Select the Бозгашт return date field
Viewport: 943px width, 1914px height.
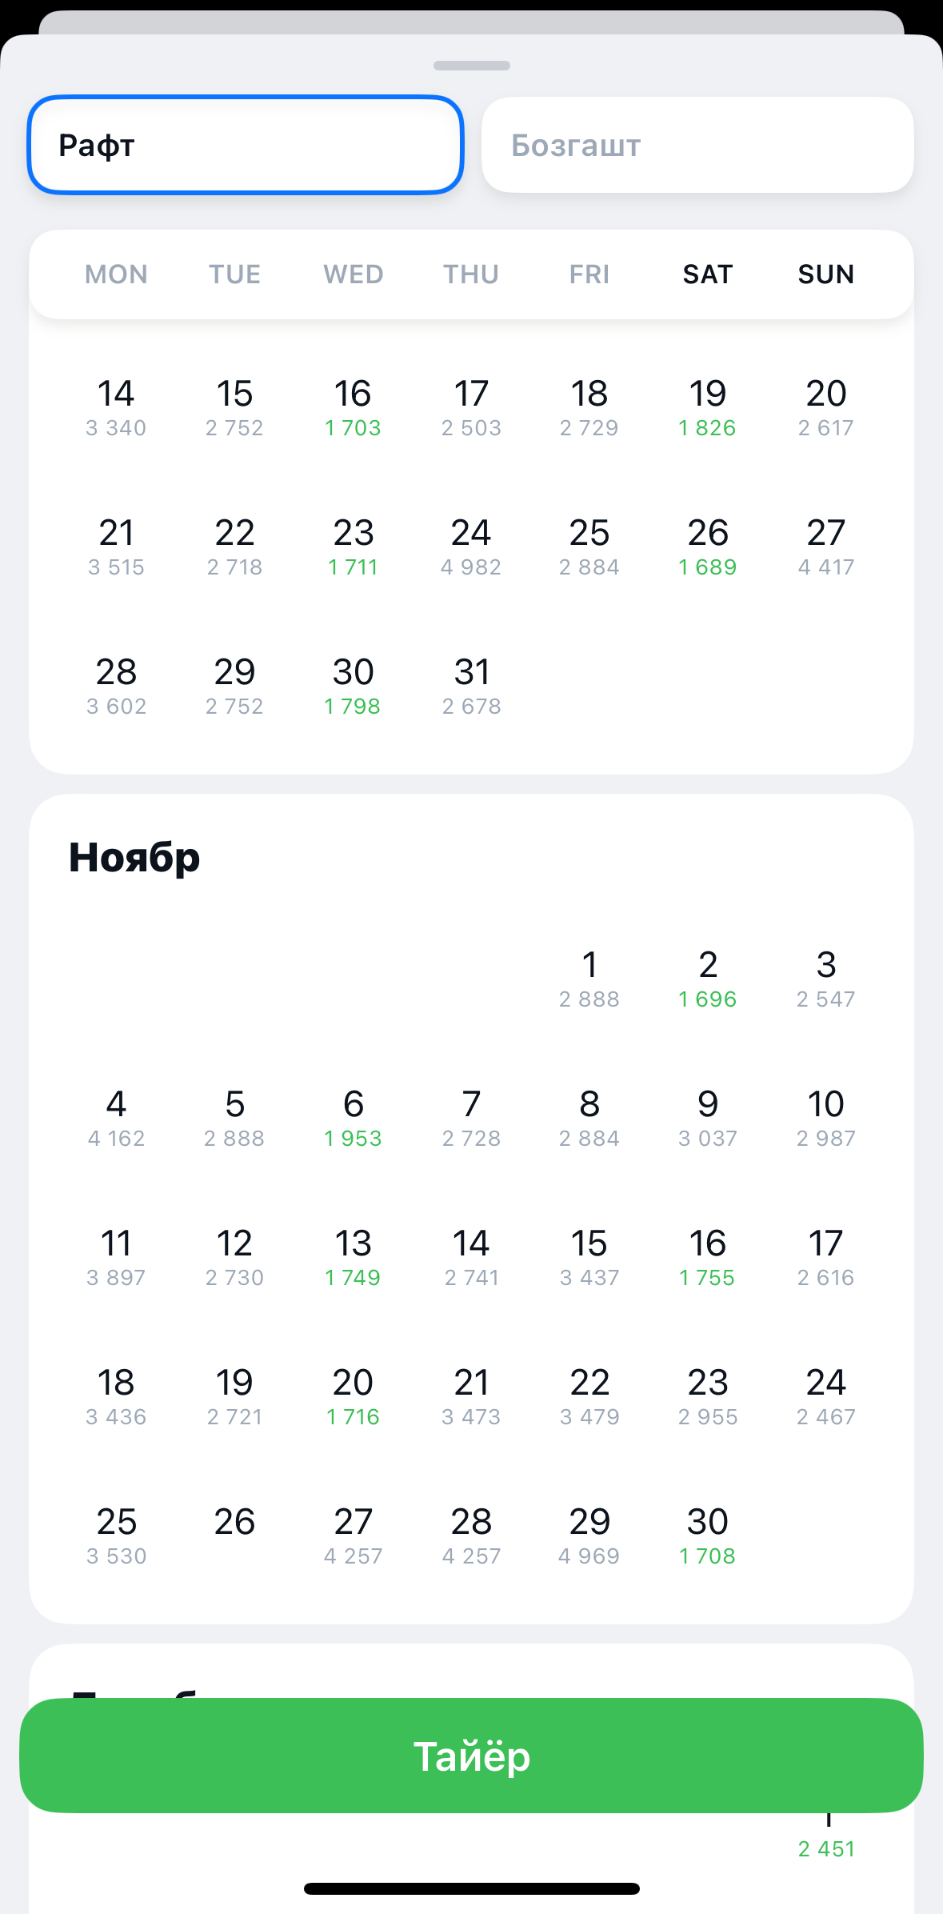pos(697,145)
